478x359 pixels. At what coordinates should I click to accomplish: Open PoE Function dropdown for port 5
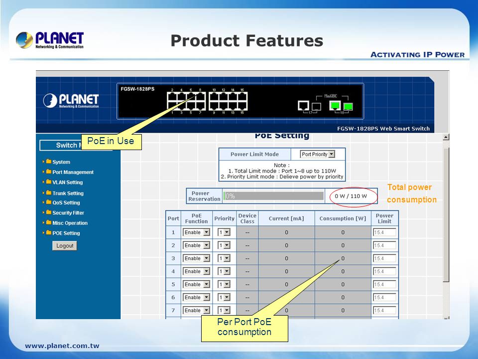[196, 284]
